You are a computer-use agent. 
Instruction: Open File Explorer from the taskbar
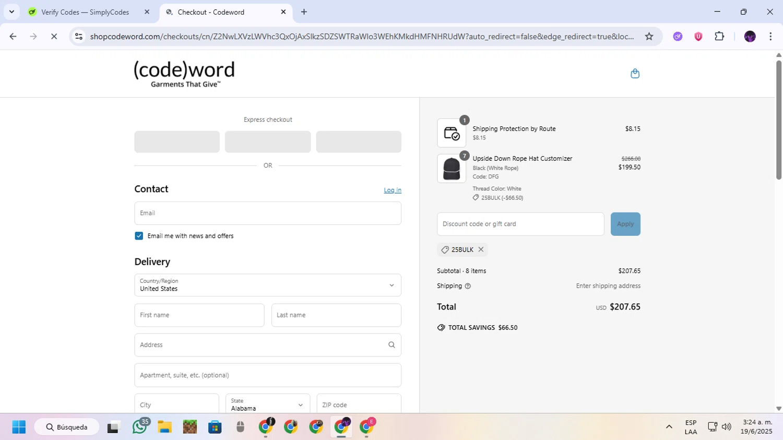164,427
